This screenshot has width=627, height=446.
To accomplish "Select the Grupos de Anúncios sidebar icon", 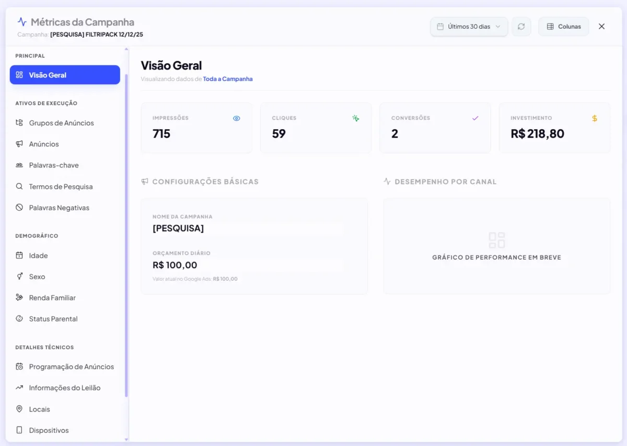I will pyautogui.click(x=19, y=122).
